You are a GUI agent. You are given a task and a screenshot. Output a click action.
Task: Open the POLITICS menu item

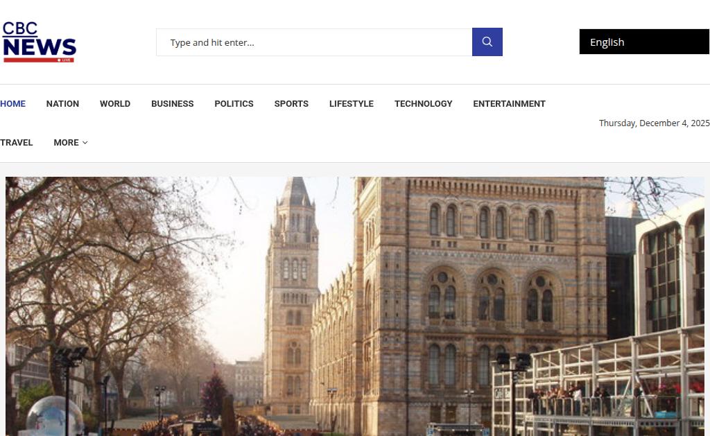(234, 104)
